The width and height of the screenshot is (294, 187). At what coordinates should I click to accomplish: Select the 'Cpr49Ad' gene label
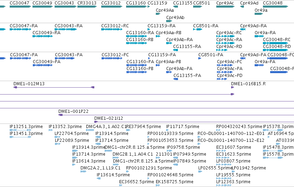click(x=249, y=3)
